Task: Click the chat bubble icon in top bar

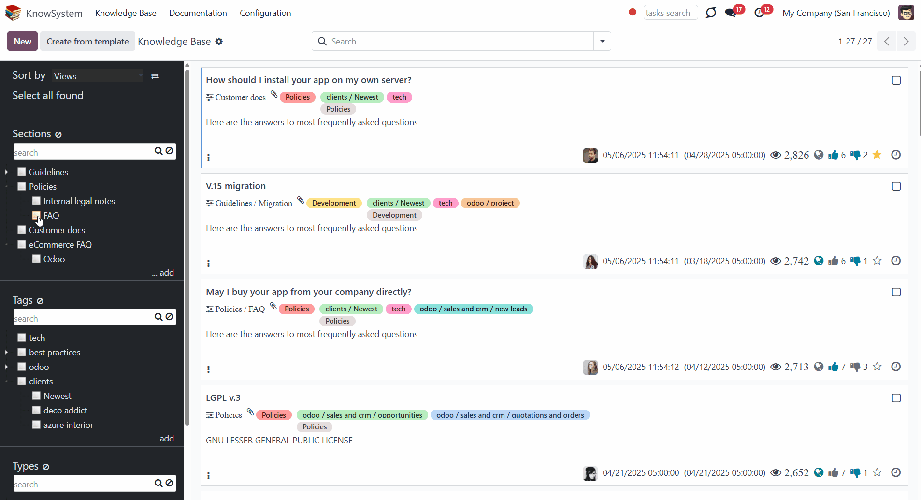Action: pyautogui.click(x=711, y=13)
